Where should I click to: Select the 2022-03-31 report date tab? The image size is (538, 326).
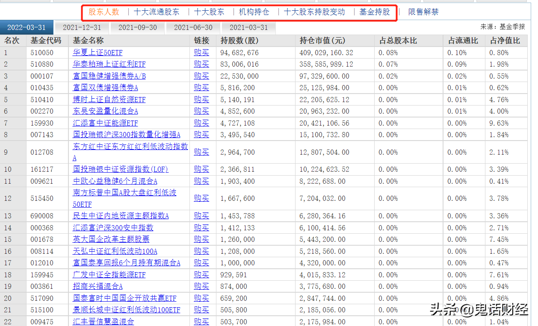tap(27, 27)
